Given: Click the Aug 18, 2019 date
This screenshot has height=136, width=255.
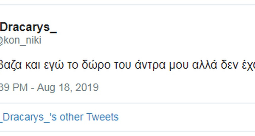Looking at the screenshot, I should tap(68, 87).
